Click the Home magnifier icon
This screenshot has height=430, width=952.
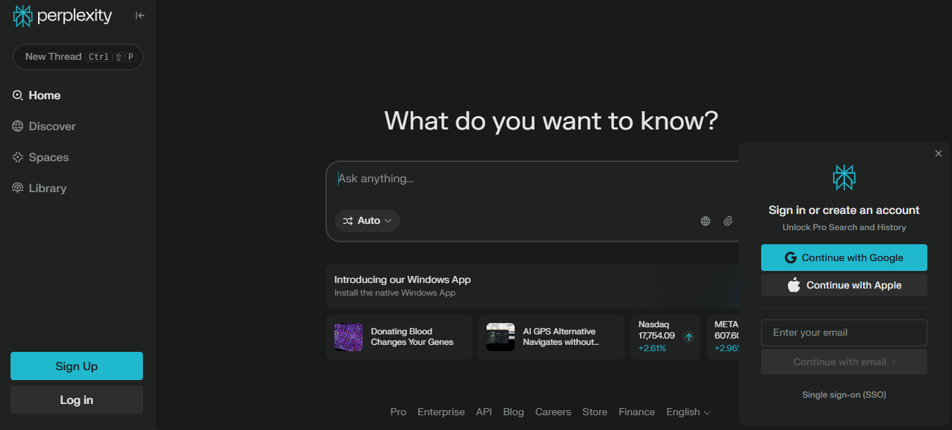click(18, 95)
